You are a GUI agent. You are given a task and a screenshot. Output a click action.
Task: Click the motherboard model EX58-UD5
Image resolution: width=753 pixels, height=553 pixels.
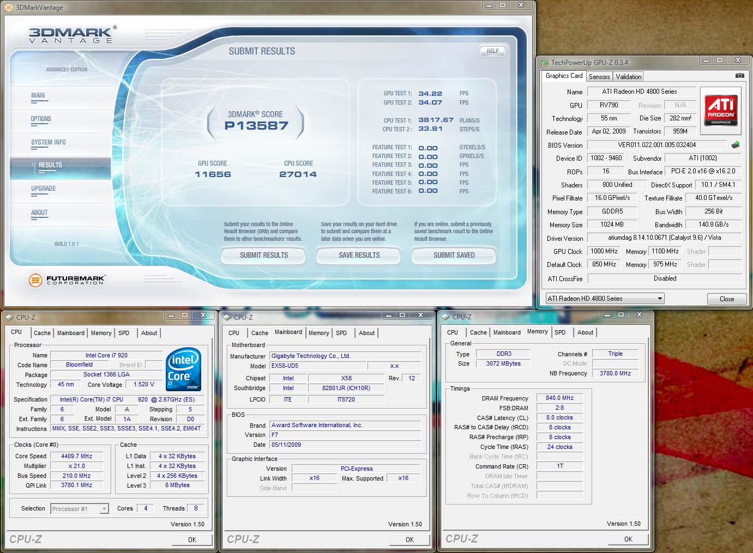(318, 366)
